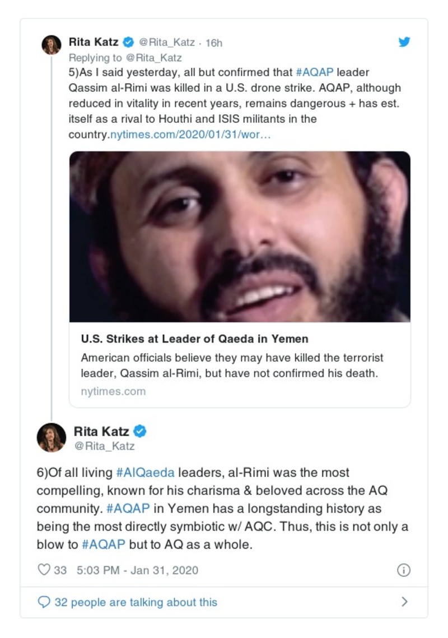Click the "16h" timestamp on the reply
The height and width of the screenshot is (638, 448).
click(x=214, y=43)
